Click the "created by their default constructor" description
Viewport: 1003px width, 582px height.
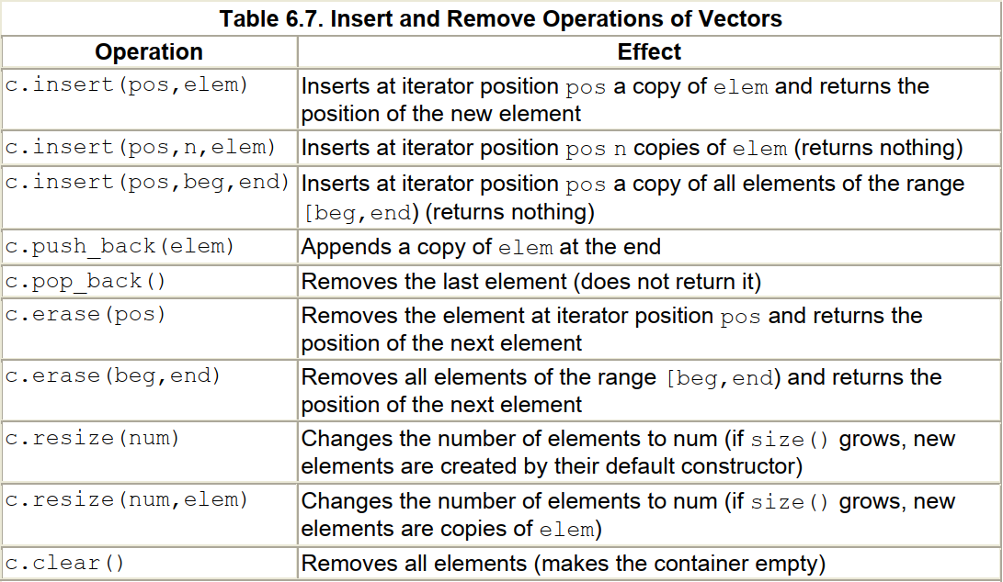(552, 466)
